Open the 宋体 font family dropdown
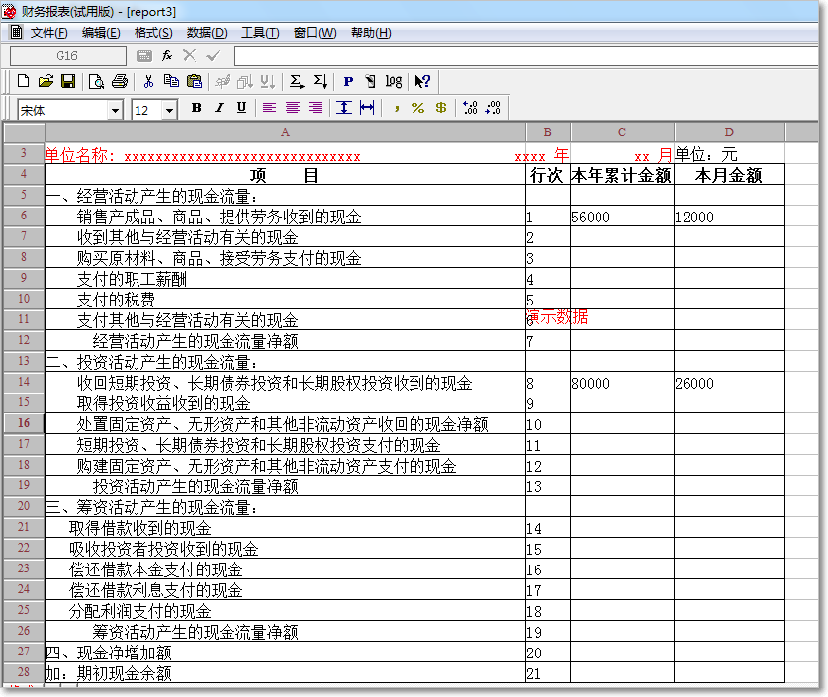This screenshot has height=697, width=828. point(115,108)
